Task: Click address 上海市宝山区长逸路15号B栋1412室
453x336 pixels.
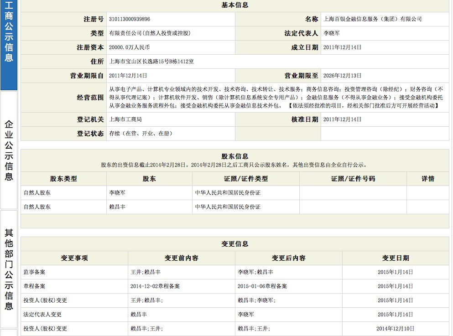Action: [x=151, y=62]
